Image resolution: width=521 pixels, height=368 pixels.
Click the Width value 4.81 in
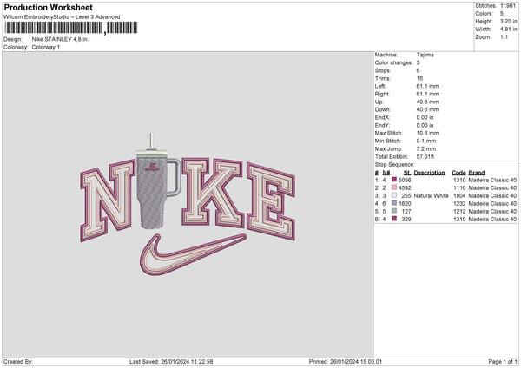point(508,30)
